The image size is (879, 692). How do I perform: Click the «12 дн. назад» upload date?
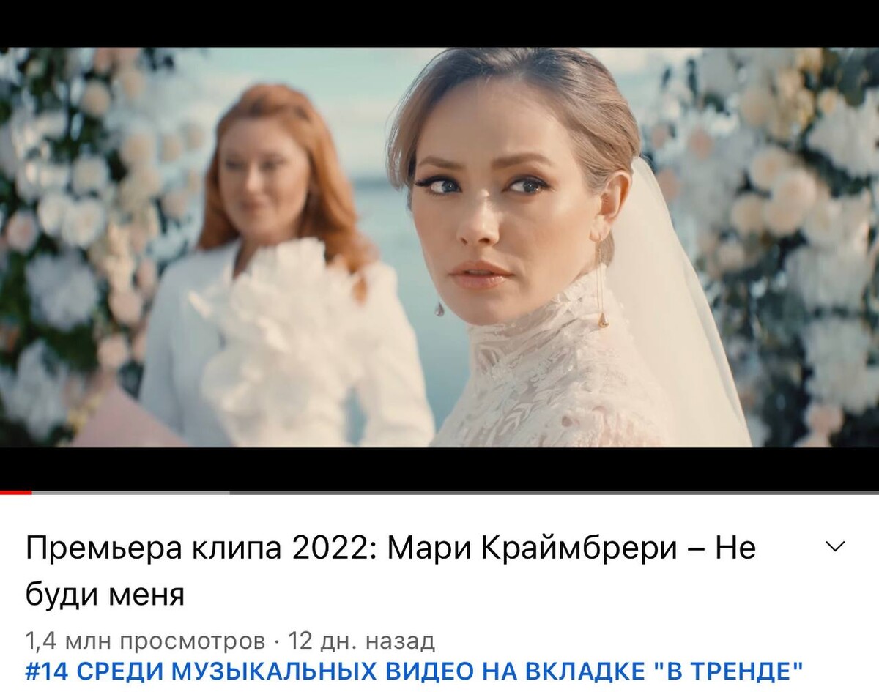pos(362,641)
